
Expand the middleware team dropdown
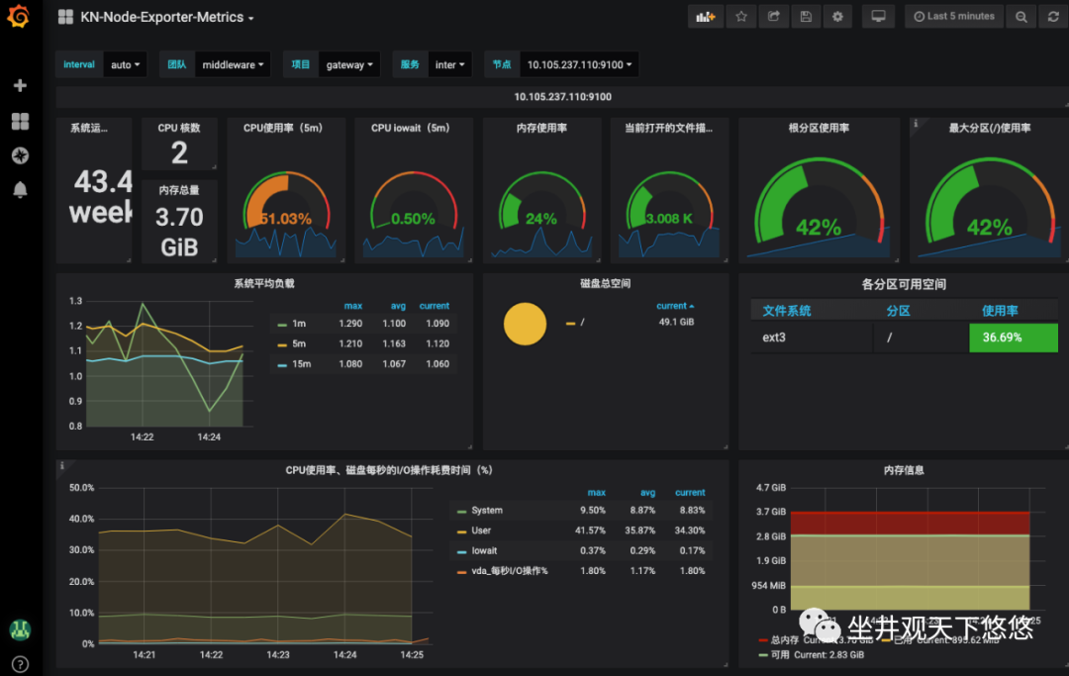click(234, 65)
